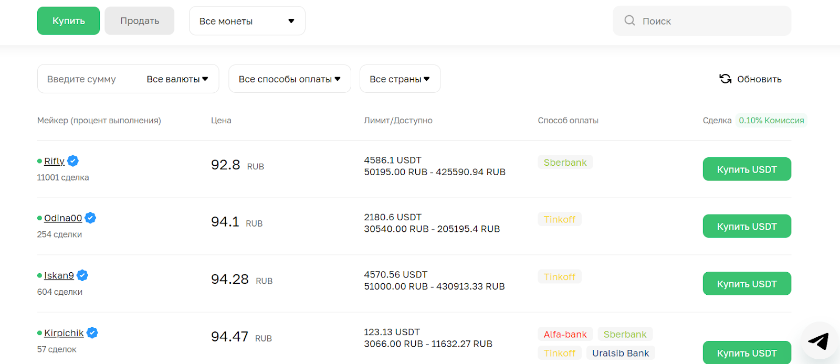Switch to the Продать tab
Image resolution: width=840 pixels, height=364 pixels.
pos(139,21)
